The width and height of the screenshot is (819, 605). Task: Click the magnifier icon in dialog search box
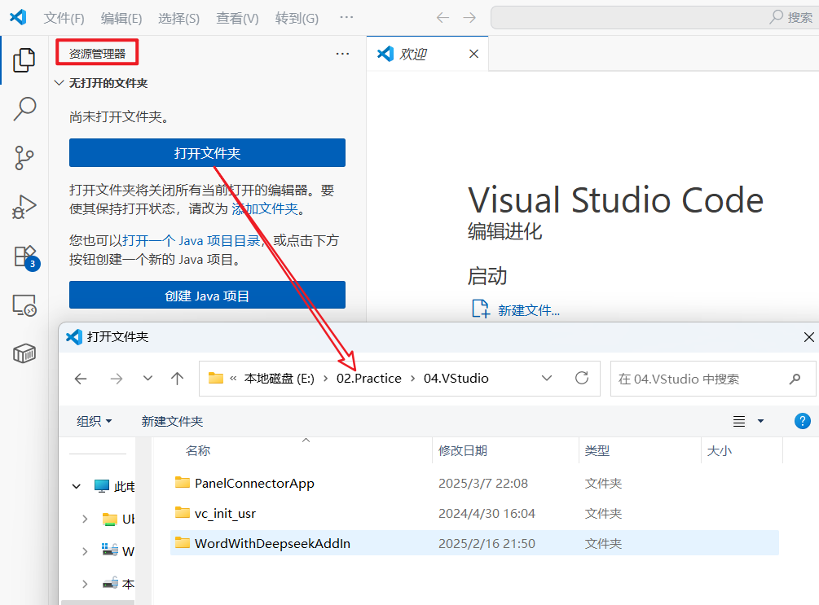pyautogui.click(x=795, y=379)
